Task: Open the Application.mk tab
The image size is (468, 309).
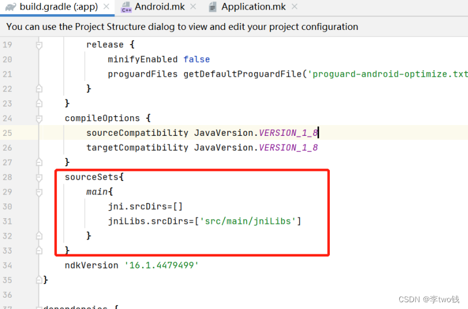Action: pyautogui.click(x=253, y=7)
